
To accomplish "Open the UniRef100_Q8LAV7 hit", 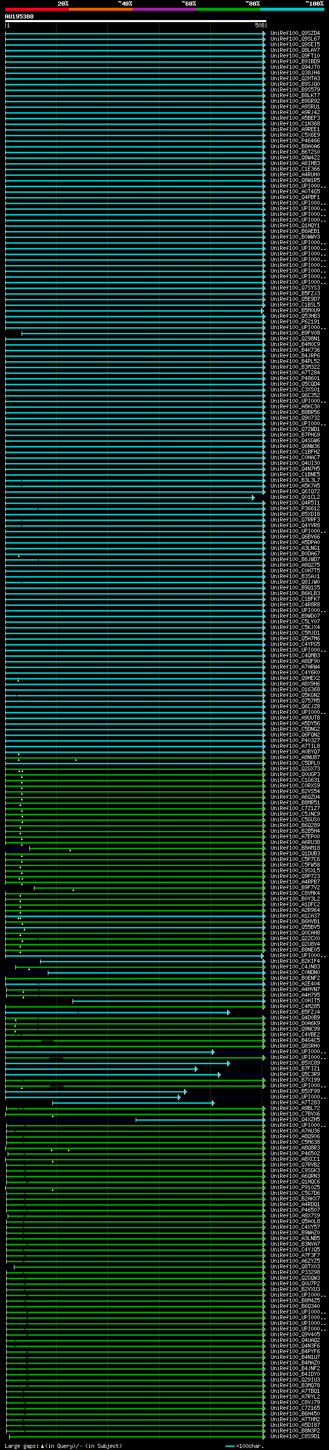I will [295, 50].
